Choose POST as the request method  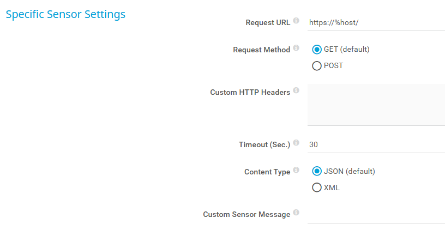point(317,66)
